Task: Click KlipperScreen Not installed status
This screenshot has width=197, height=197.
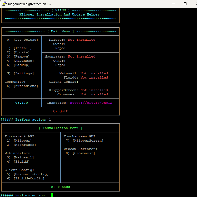Action: (94, 90)
